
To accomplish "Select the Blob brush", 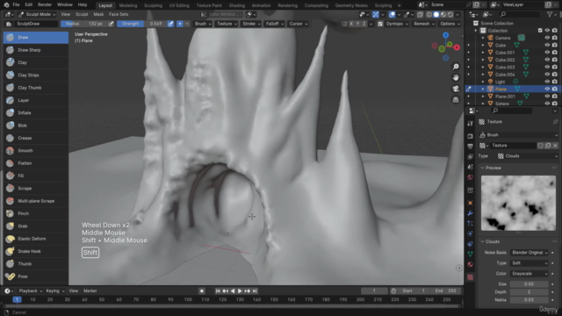I will pyautogui.click(x=36, y=126).
